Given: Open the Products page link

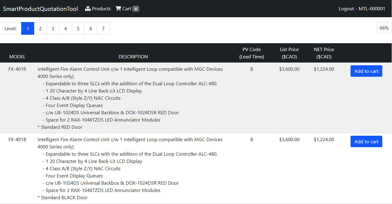Looking at the screenshot, I should [x=98, y=9].
